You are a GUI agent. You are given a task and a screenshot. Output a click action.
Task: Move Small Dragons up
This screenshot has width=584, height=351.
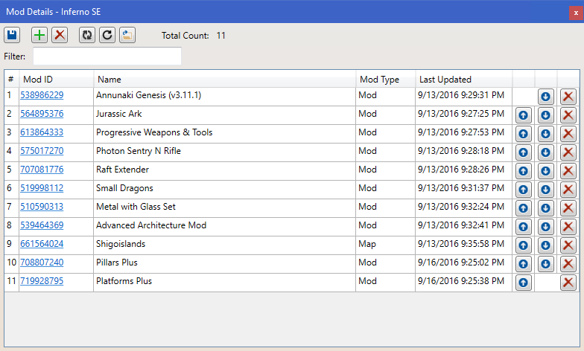coord(523,190)
